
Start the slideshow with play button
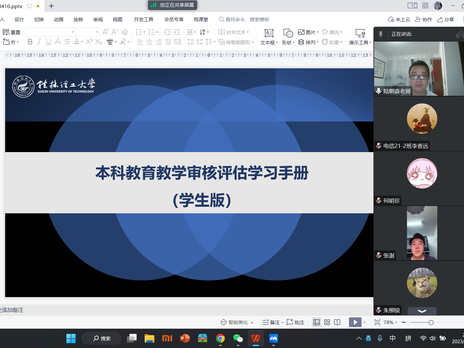pyautogui.click(x=355, y=322)
